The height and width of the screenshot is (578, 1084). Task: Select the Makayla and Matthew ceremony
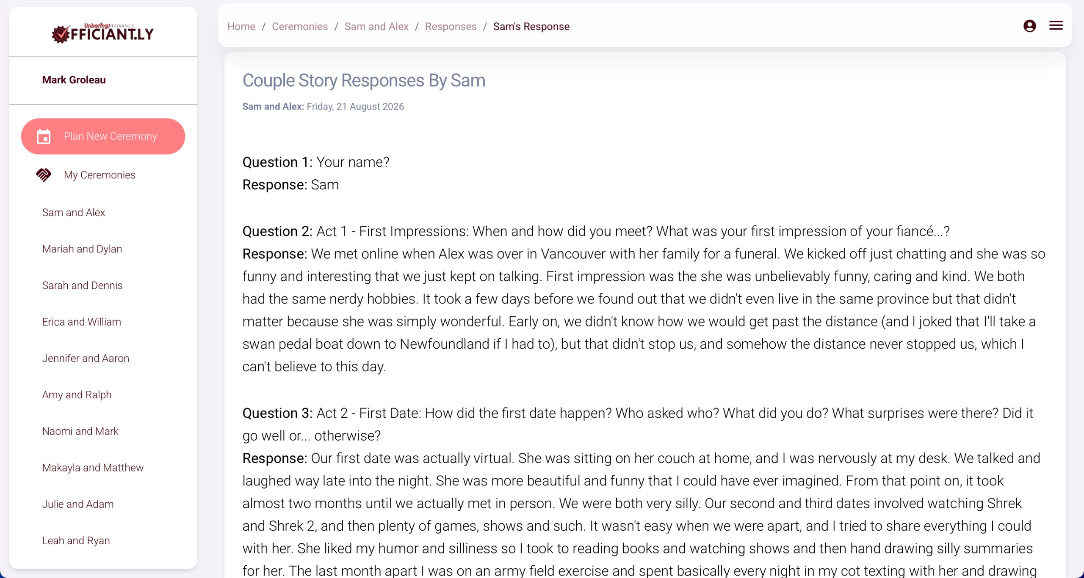click(x=93, y=468)
